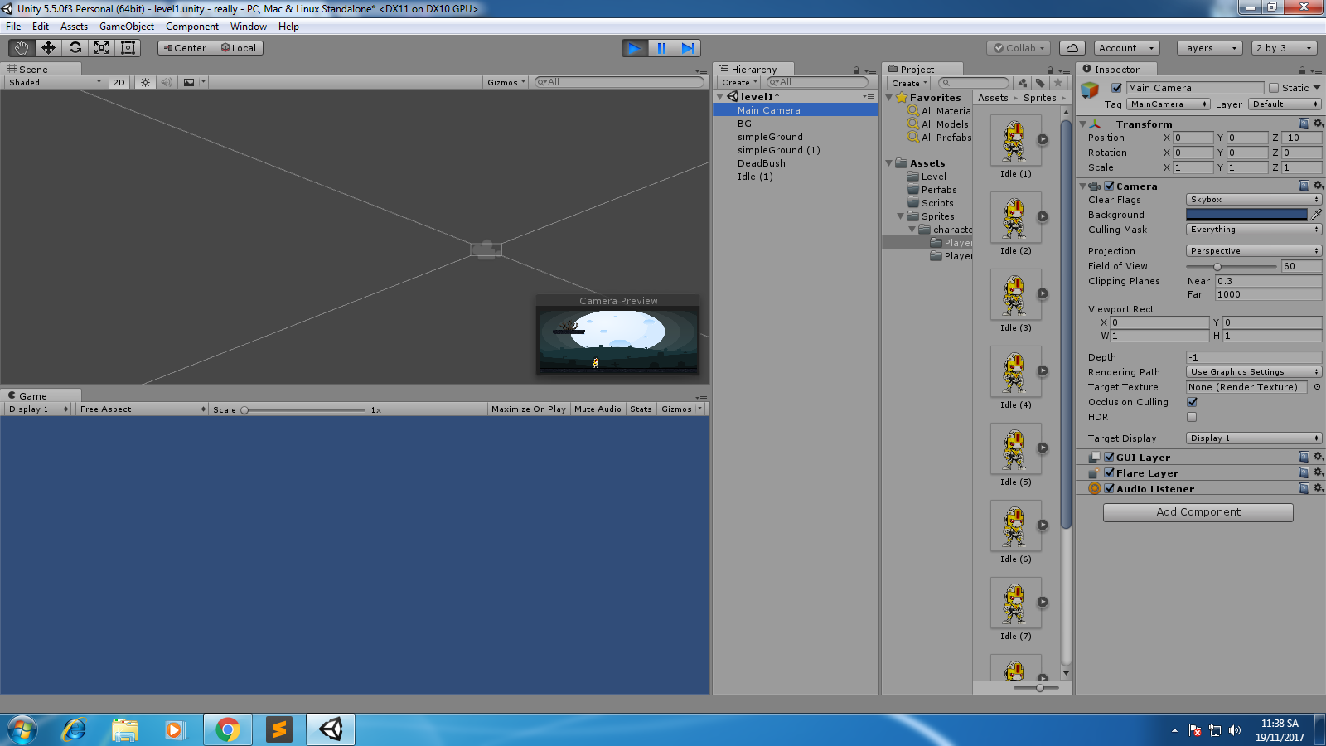Select the Hand tool in toolbar

click(22, 48)
